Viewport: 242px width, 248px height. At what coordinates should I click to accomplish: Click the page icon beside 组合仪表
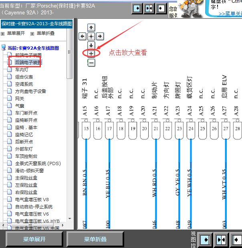(x=10, y=77)
